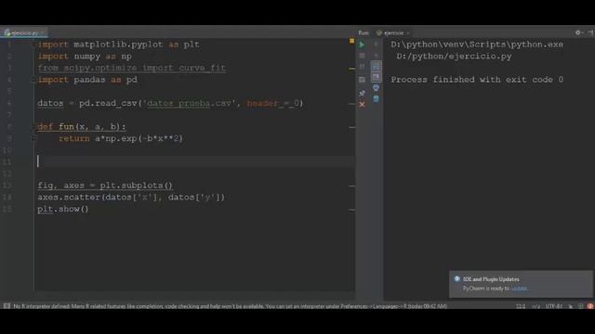Toggle soft-wrap in Run console
Screen dimensions: 595x334
coord(376,67)
